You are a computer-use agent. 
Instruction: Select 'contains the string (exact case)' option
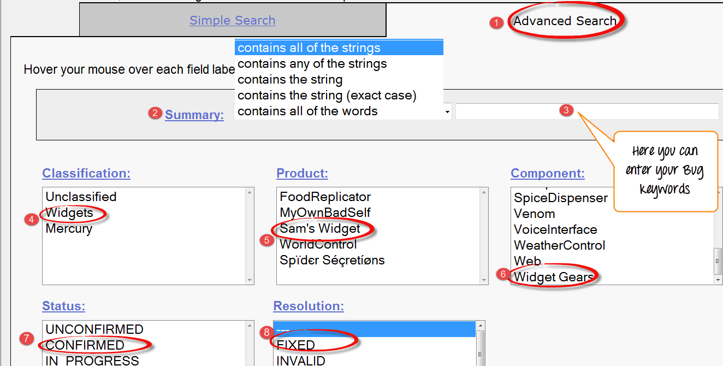coord(327,96)
